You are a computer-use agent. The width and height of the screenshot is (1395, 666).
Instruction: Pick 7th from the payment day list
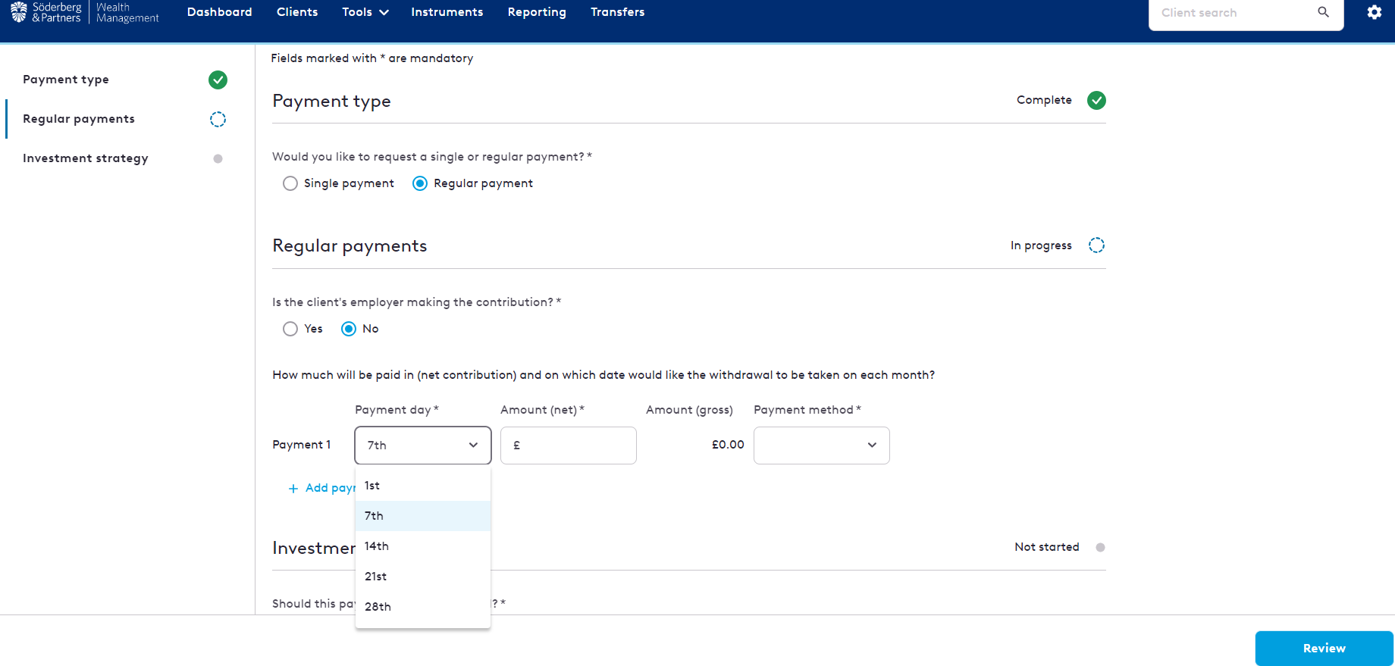pos(423,516)
